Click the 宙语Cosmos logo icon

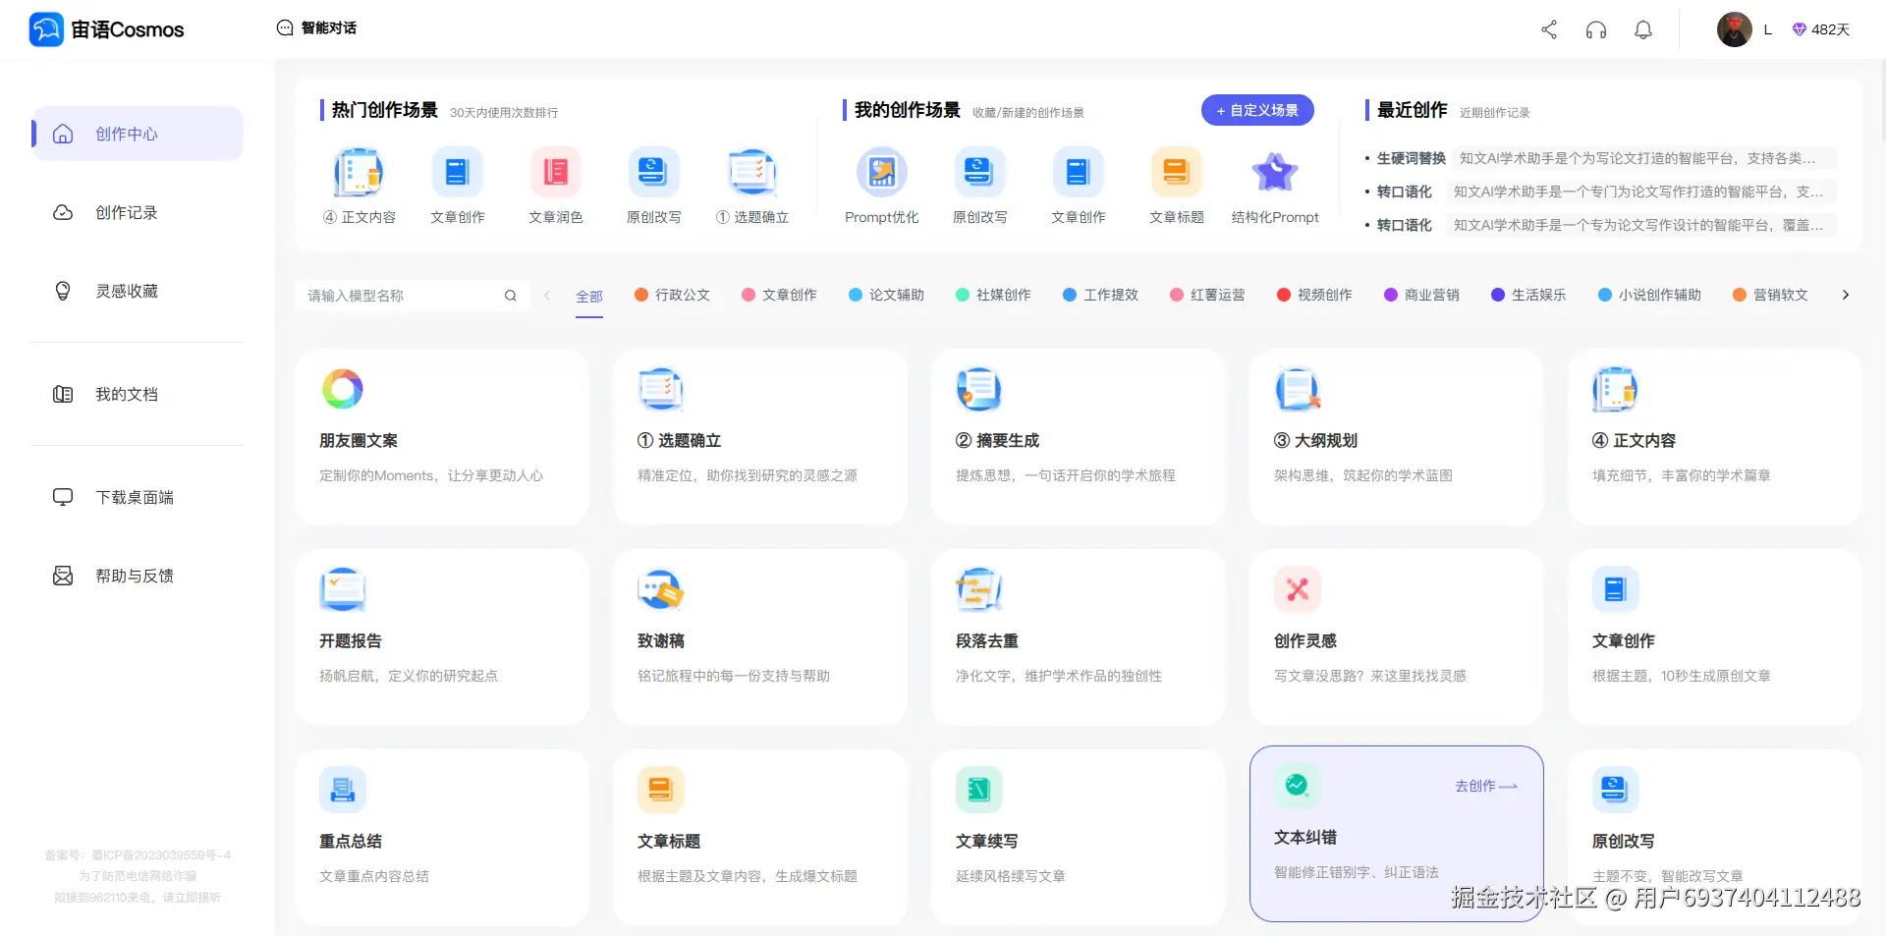point(46,29)
